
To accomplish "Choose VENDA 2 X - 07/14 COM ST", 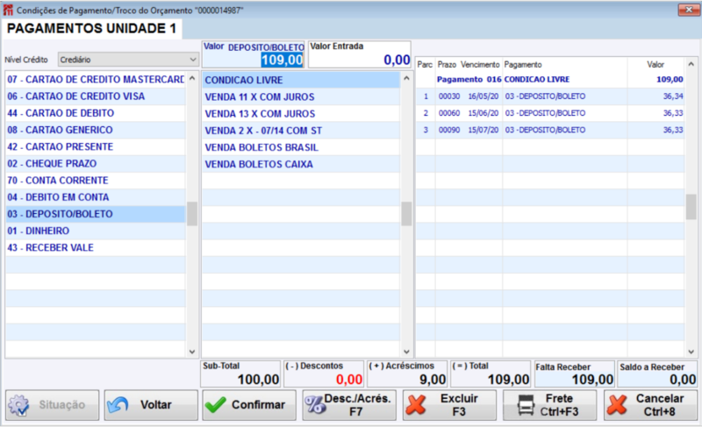I will pos(301,131).
